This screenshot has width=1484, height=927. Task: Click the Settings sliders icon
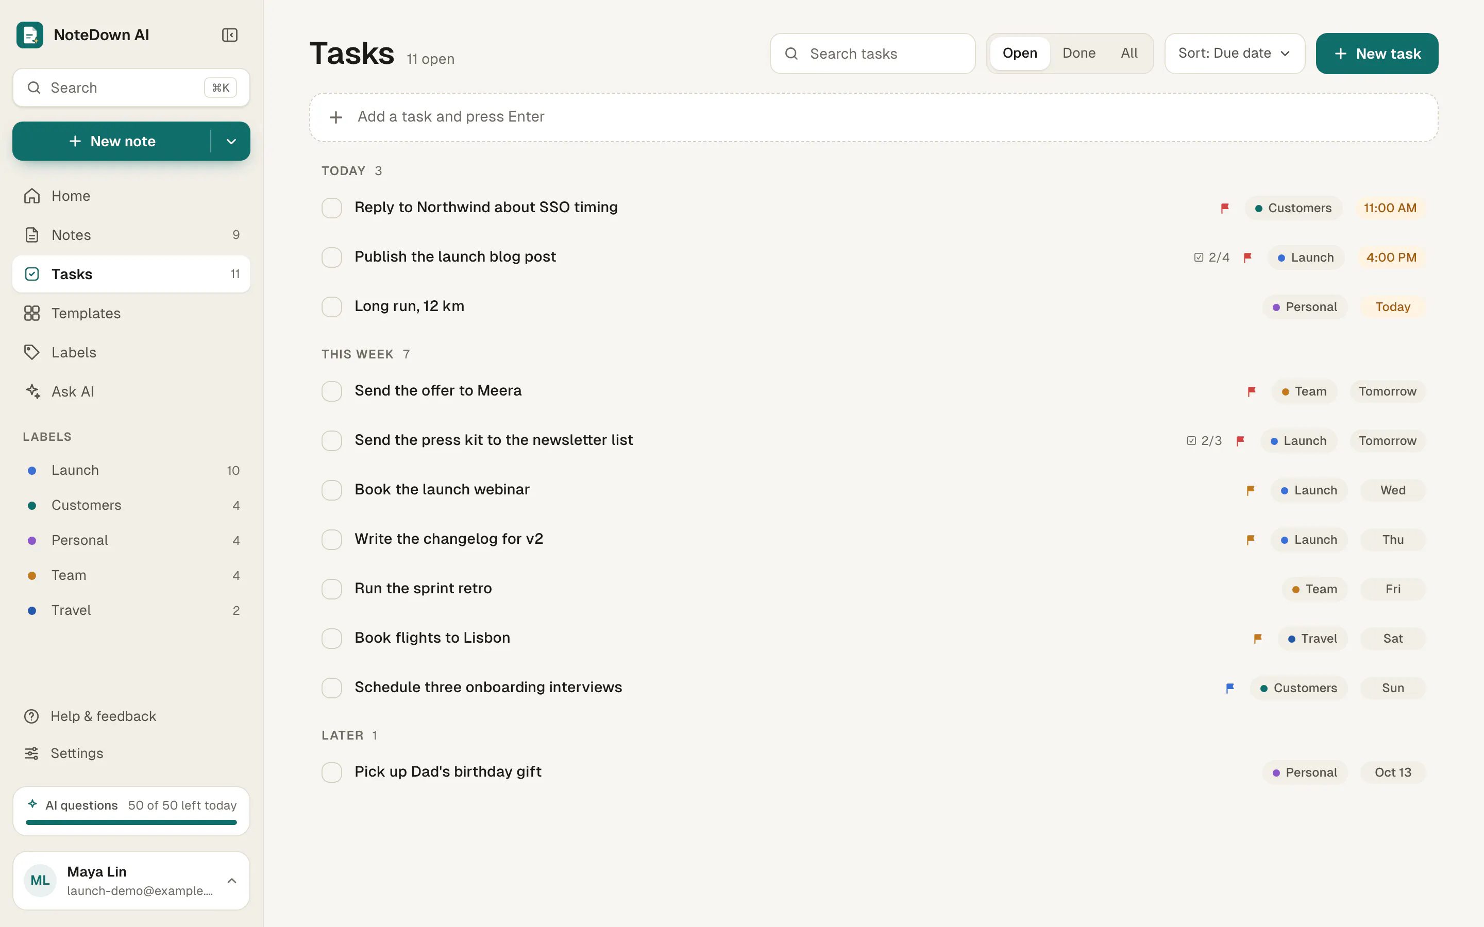[31, 753]
